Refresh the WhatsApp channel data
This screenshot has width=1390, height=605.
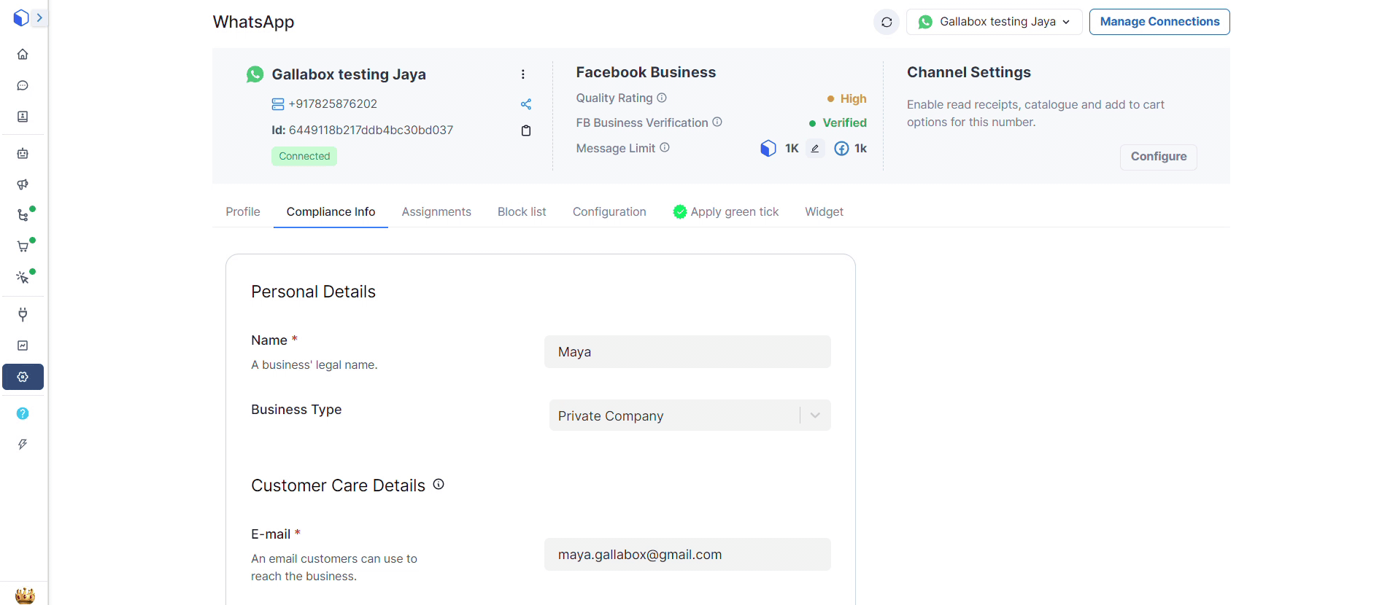(x=886, y=22)
